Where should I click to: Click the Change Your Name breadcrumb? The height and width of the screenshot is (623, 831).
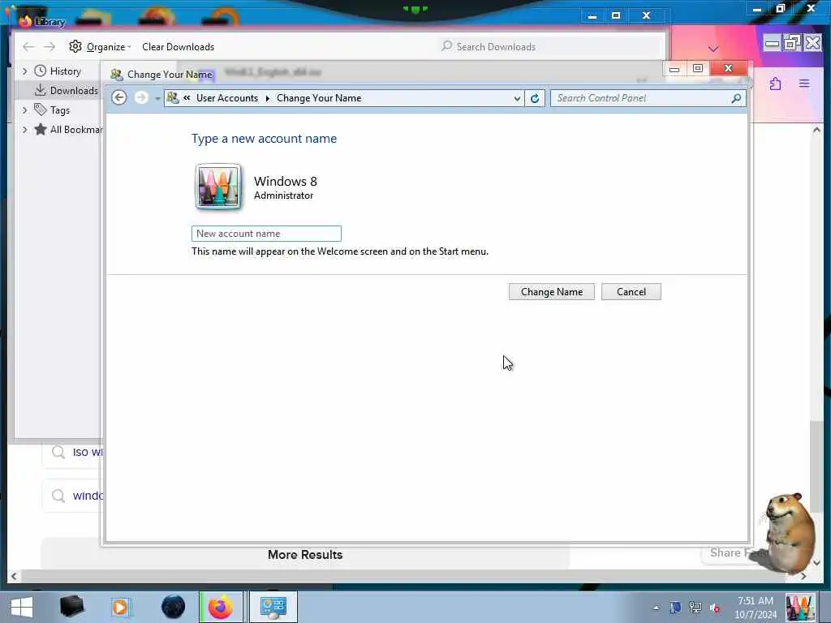(x=319, y=98)
